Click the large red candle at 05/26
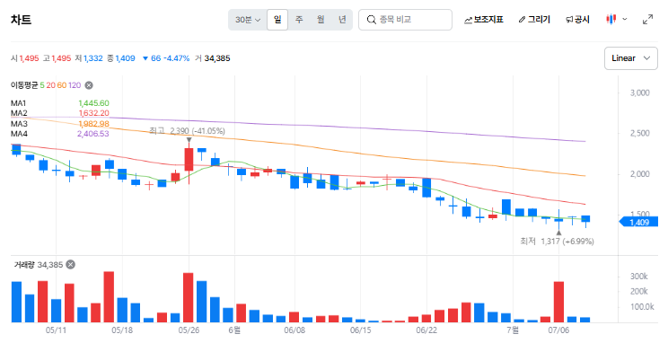 tap(189, 159)
